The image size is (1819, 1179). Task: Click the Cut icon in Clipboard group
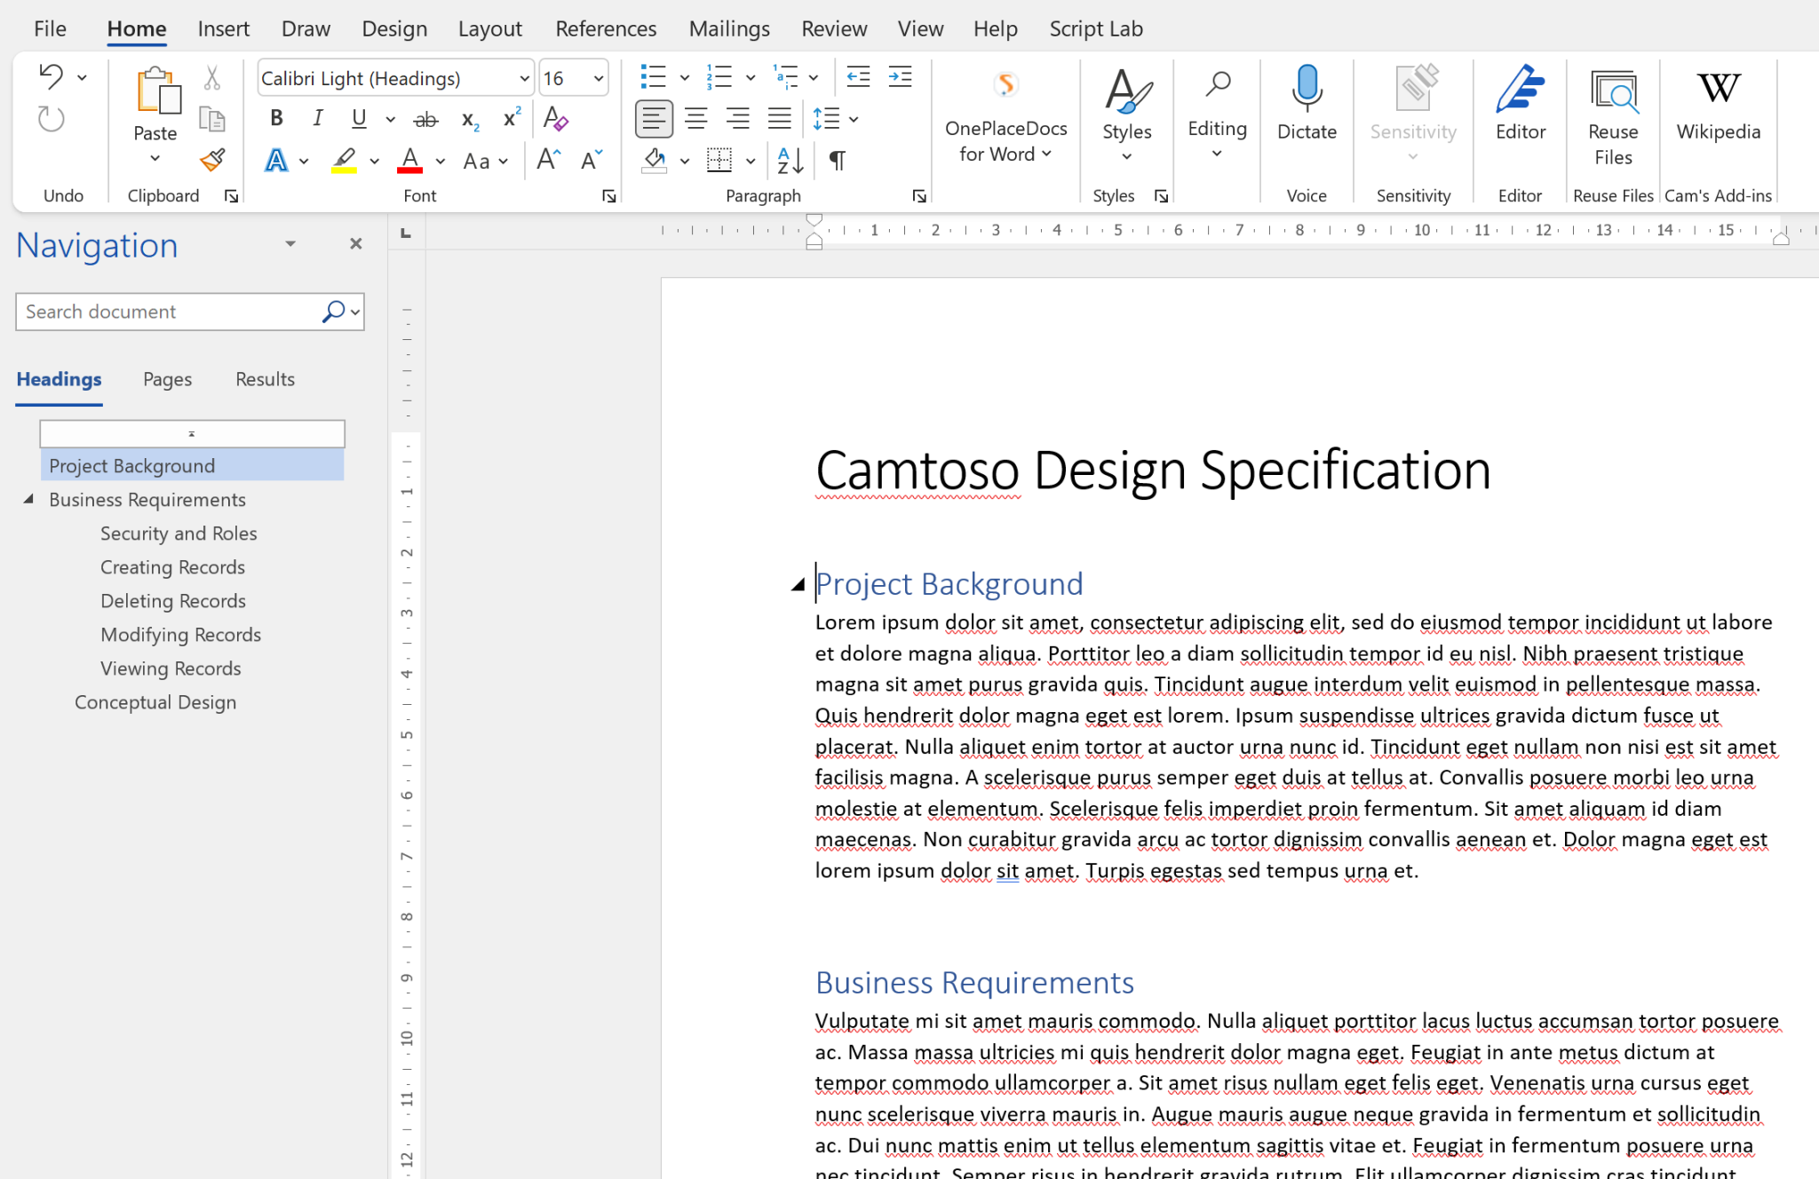coord(211,76)
